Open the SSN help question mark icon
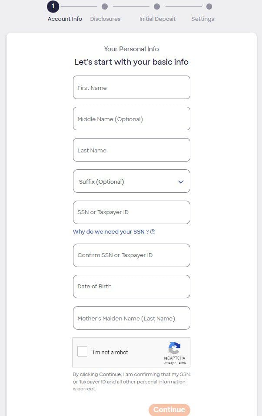The image size is (262, 416). 153,231
